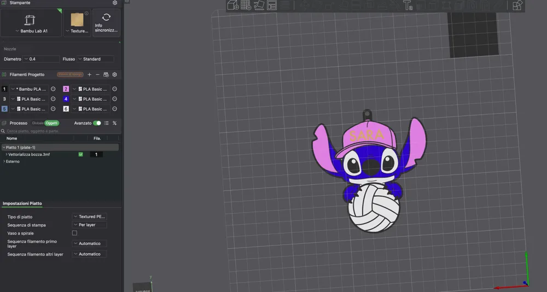Screen dimensions: 547x292
Task: Click the search magnifier icon
Action: point(3,131)
